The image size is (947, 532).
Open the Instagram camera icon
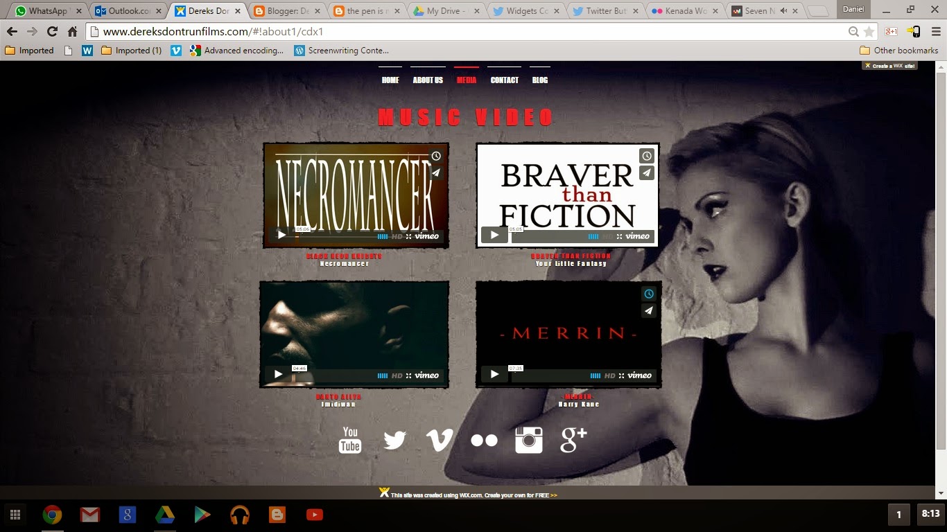(529, 440)
